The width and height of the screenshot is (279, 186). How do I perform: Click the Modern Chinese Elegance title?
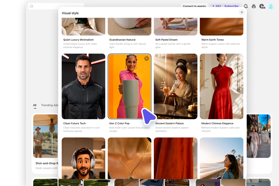[217, 123]
